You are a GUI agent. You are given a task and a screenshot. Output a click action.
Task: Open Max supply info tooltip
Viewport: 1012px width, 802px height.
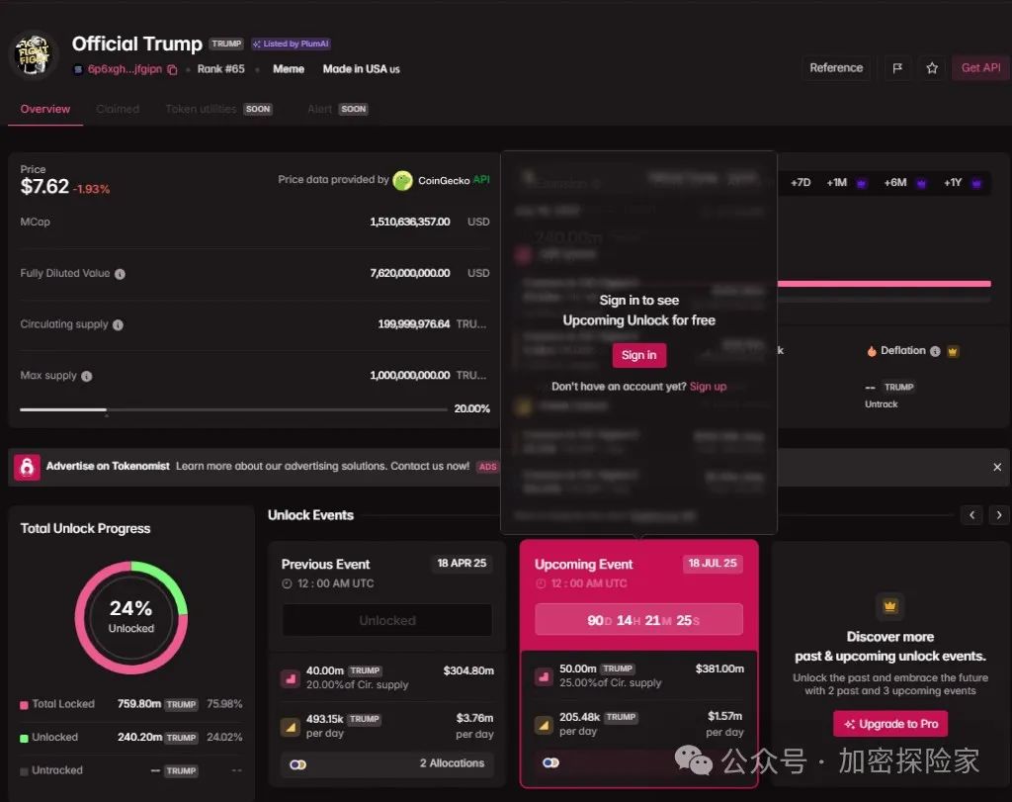87,376
